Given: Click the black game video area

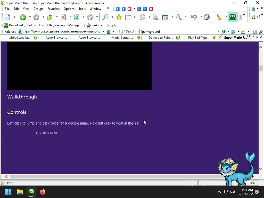Looking at the screenshot, I should coord(79,66).
